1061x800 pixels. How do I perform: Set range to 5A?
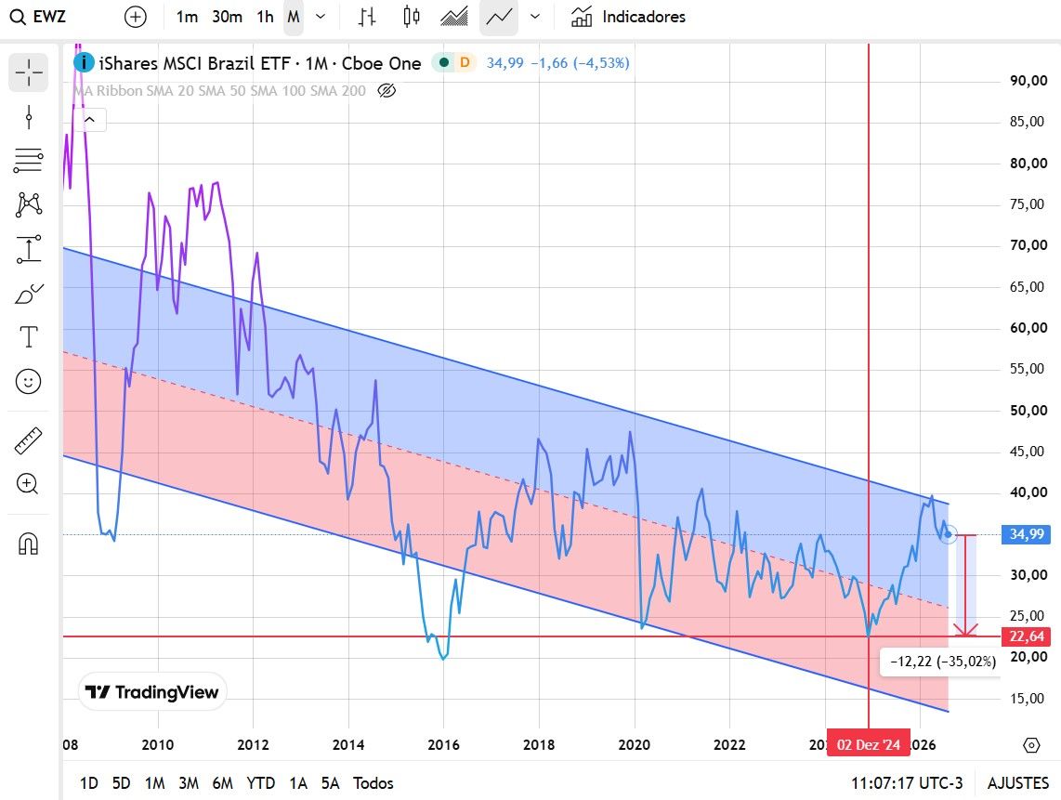click(x=330, y=783)
